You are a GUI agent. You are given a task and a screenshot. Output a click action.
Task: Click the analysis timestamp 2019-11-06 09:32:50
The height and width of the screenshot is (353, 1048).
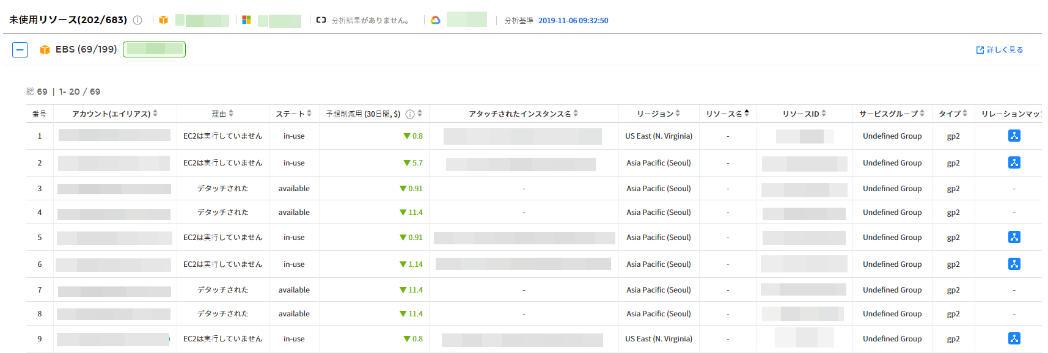point(573,21)
